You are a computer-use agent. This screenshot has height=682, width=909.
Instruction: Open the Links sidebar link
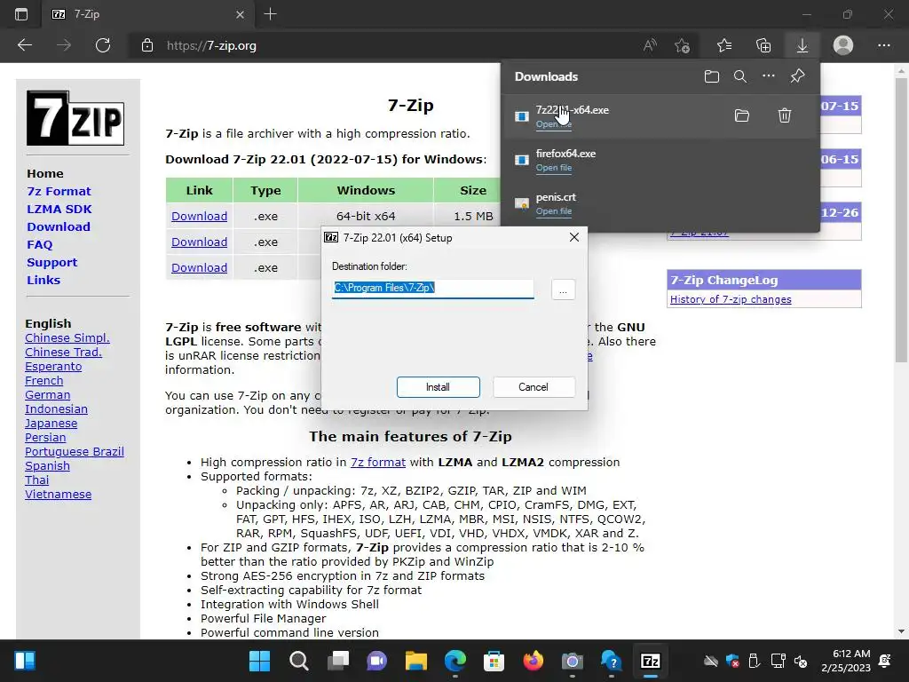pos(43,280)
